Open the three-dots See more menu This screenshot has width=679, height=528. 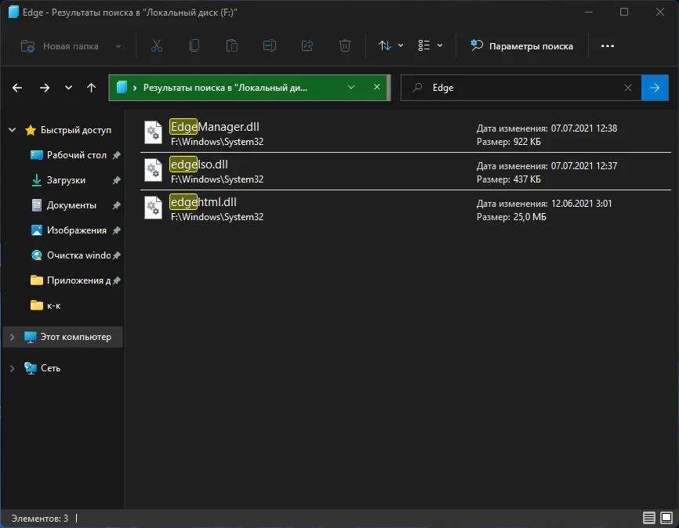point(607,46)
